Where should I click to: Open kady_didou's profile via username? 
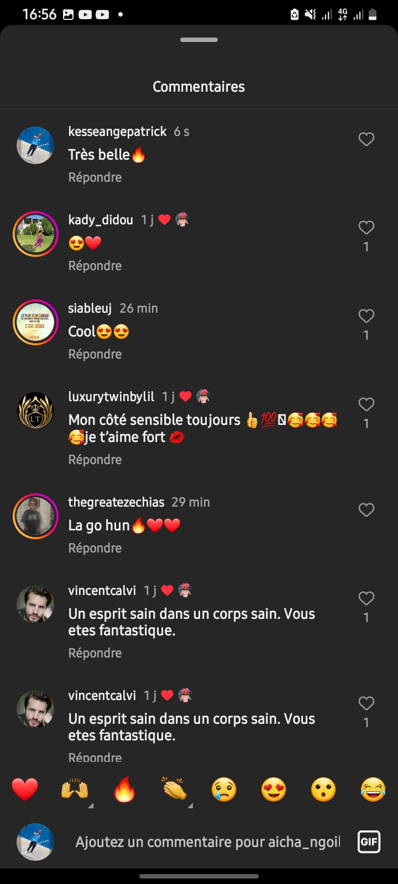click(101, 220)
